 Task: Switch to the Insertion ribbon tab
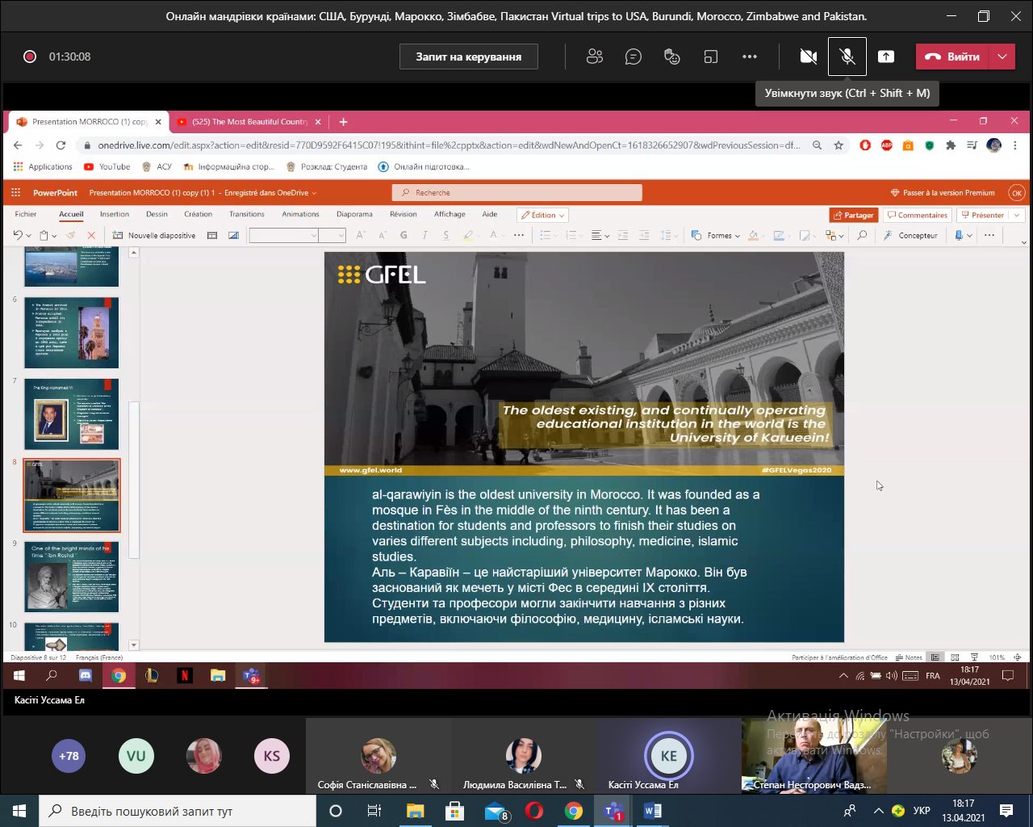[115, 214]
